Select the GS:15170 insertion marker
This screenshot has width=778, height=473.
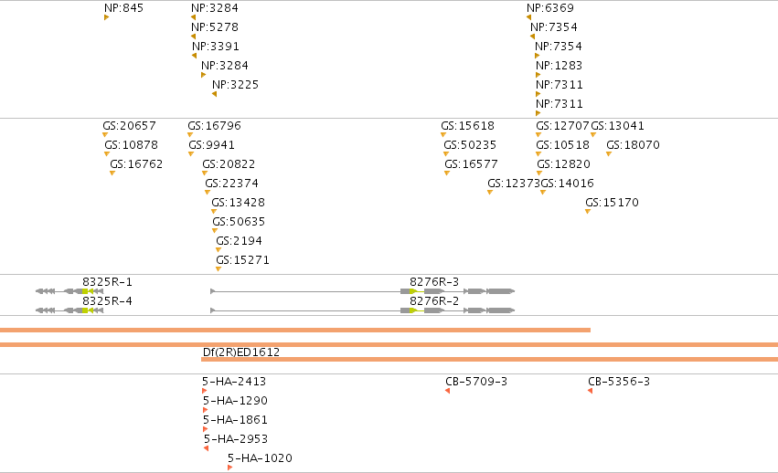588,212
